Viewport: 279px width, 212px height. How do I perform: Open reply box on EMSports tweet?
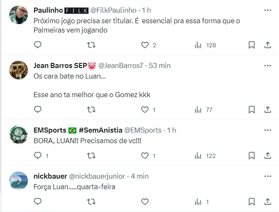coord(38,155)
